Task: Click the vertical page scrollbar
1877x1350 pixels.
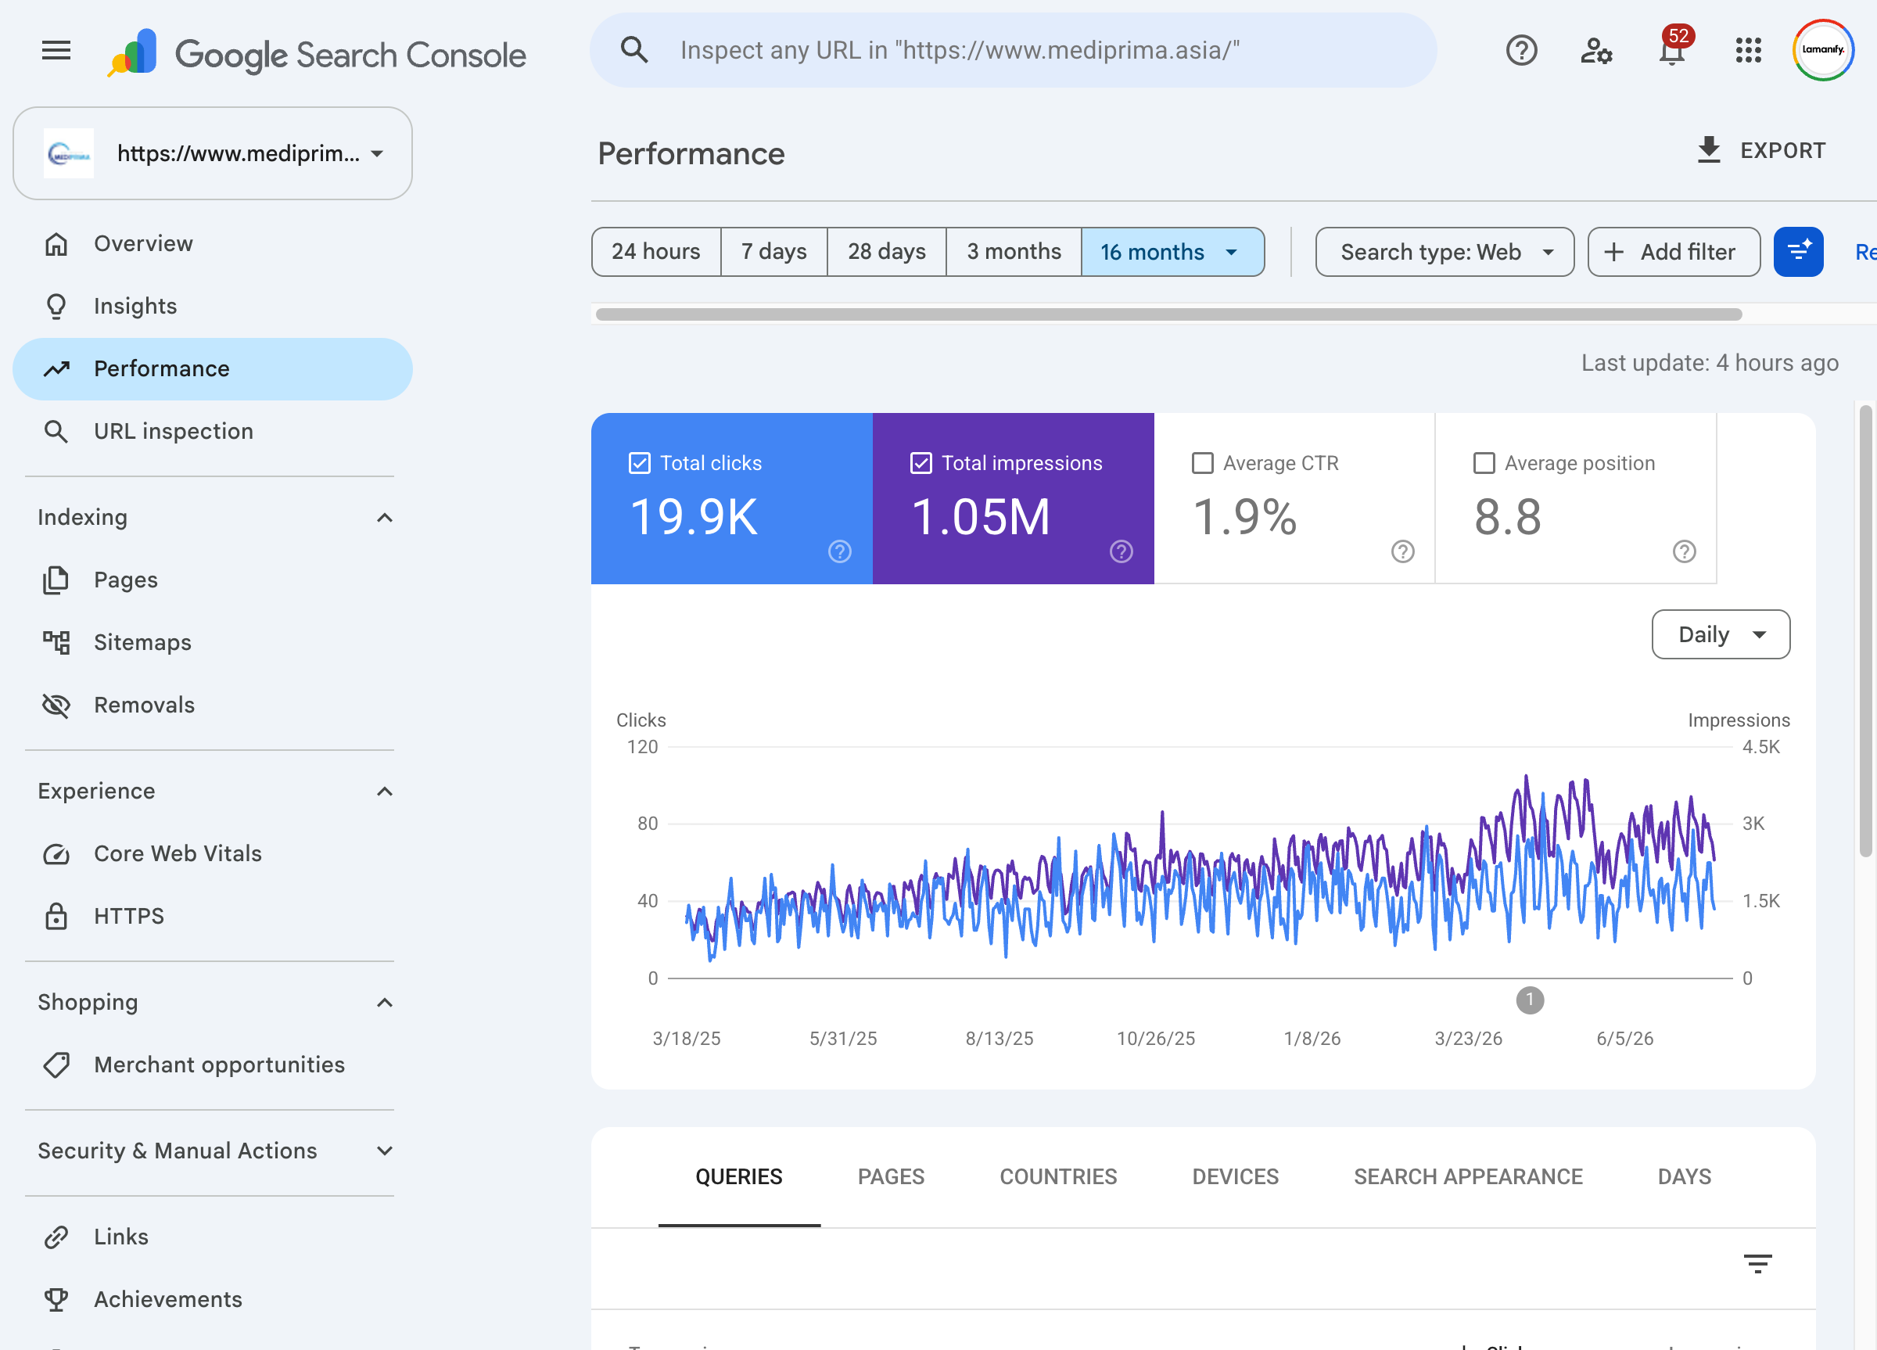Action: [x=1865, y=630]
